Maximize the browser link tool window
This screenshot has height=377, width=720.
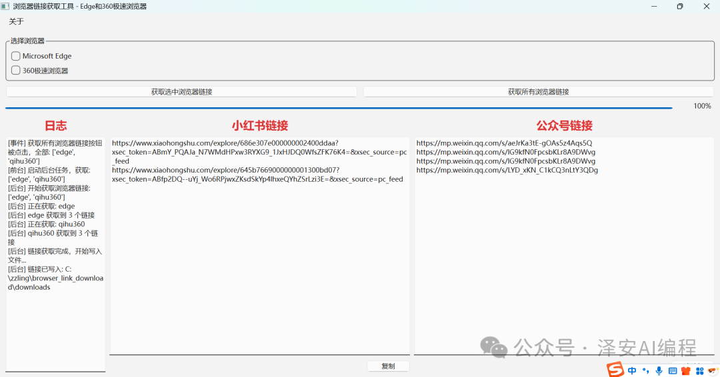680,7
